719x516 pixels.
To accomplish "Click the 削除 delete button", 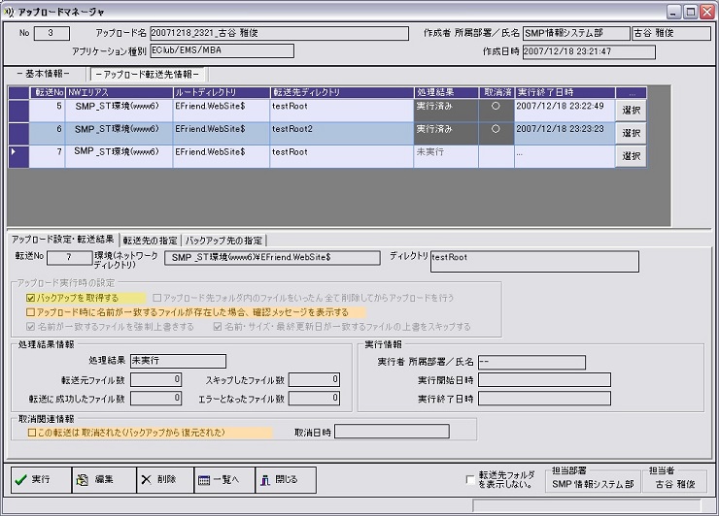I will coord(165,480).
